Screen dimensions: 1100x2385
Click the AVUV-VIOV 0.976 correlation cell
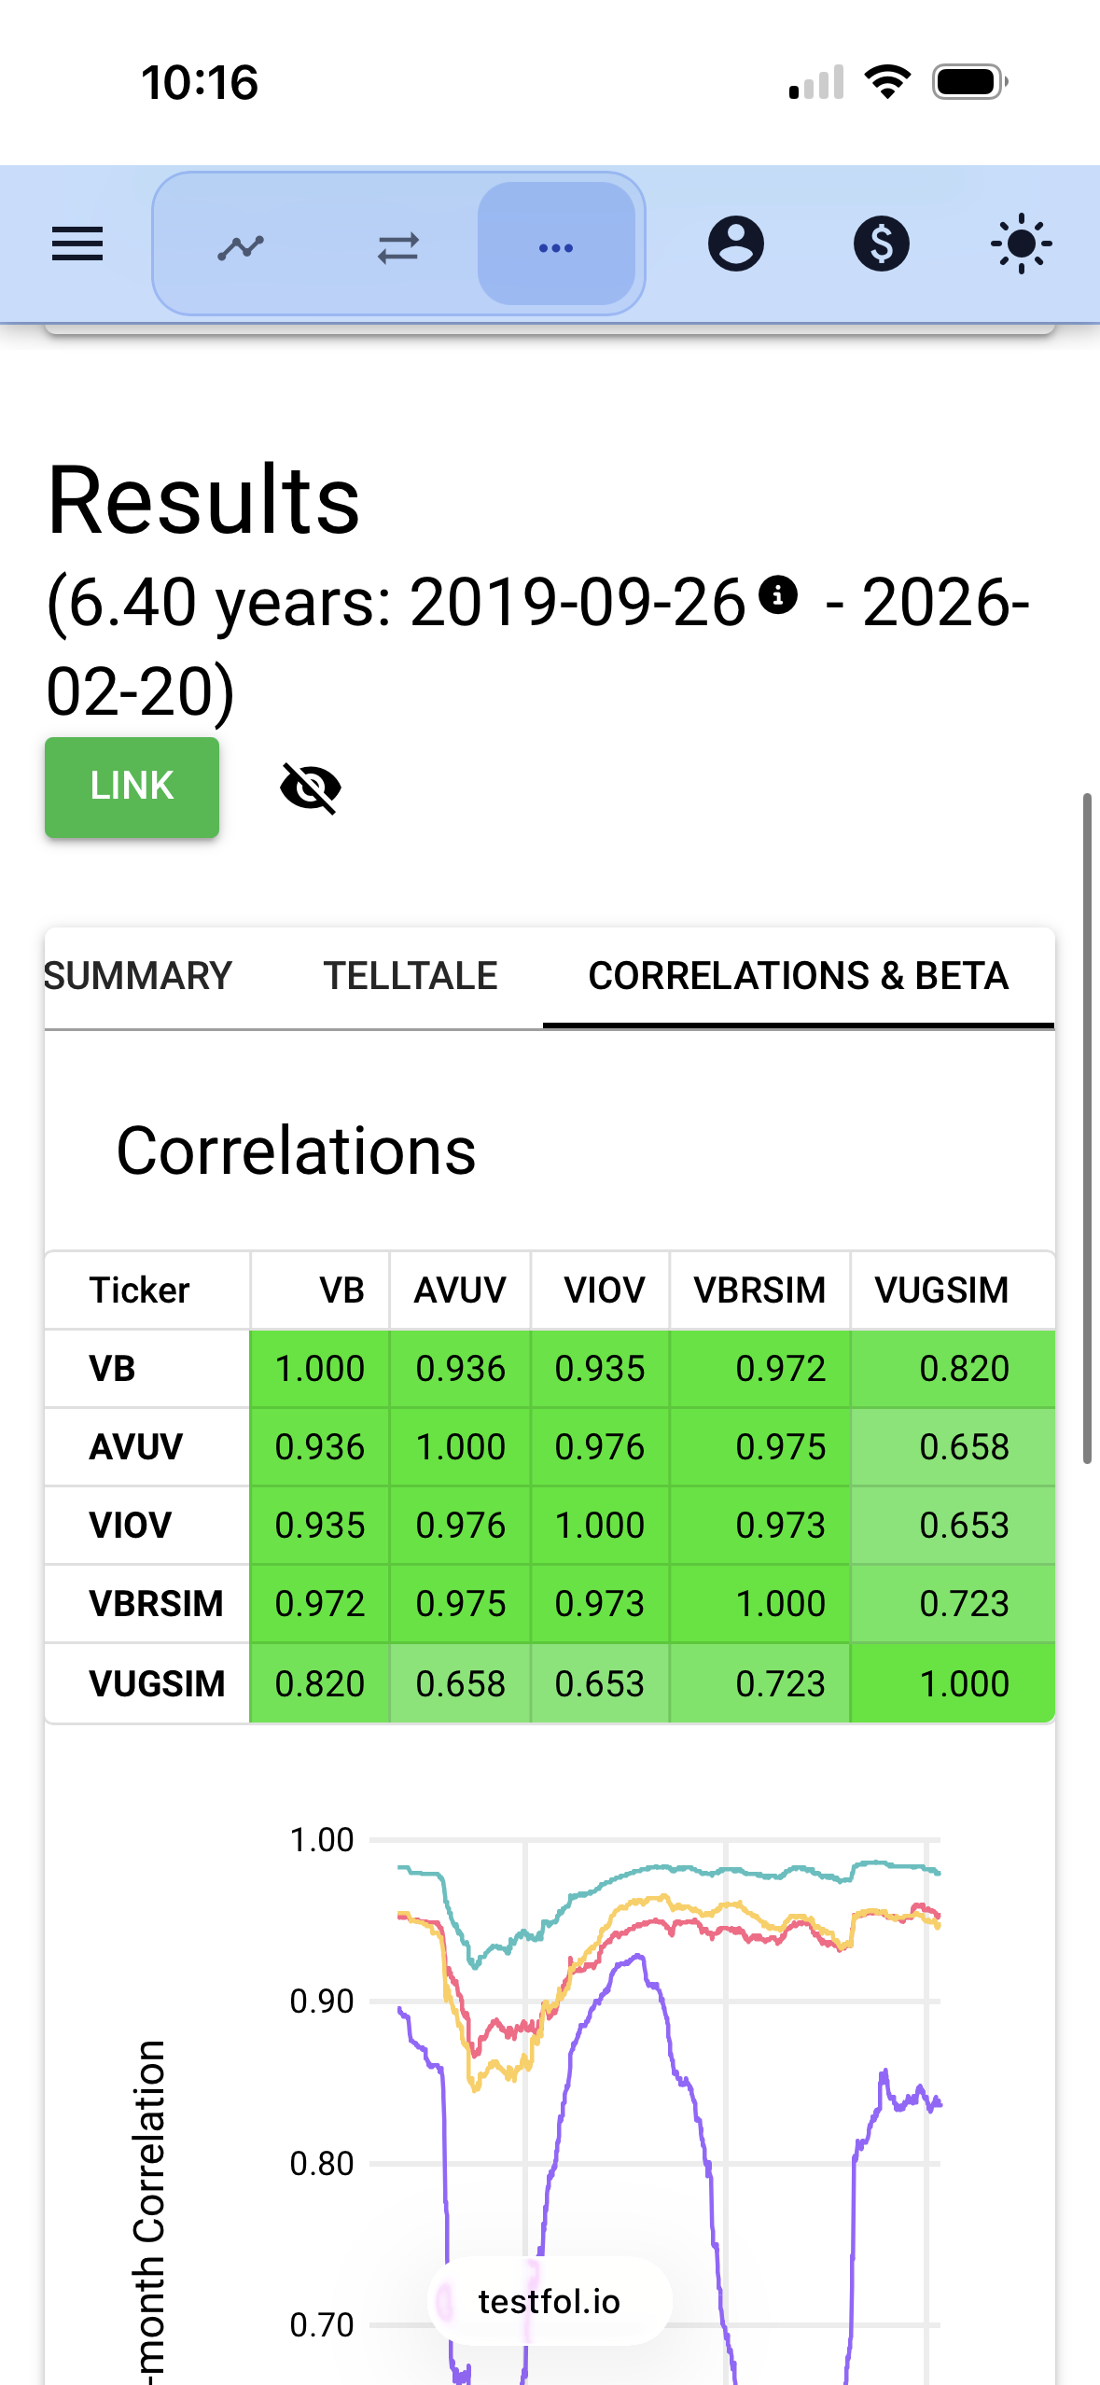click(600, 1447)
